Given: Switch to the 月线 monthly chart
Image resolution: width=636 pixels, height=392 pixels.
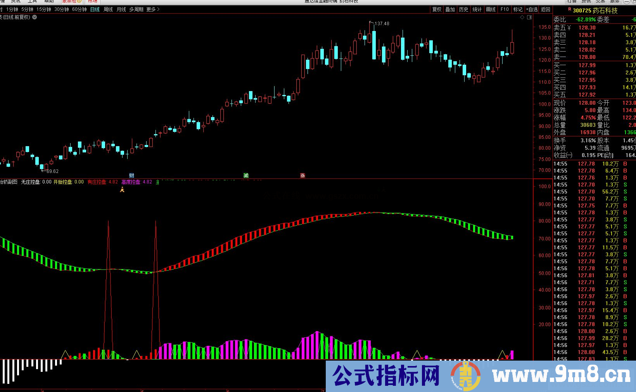Looking at the screenshot, I should pos(121,9).
